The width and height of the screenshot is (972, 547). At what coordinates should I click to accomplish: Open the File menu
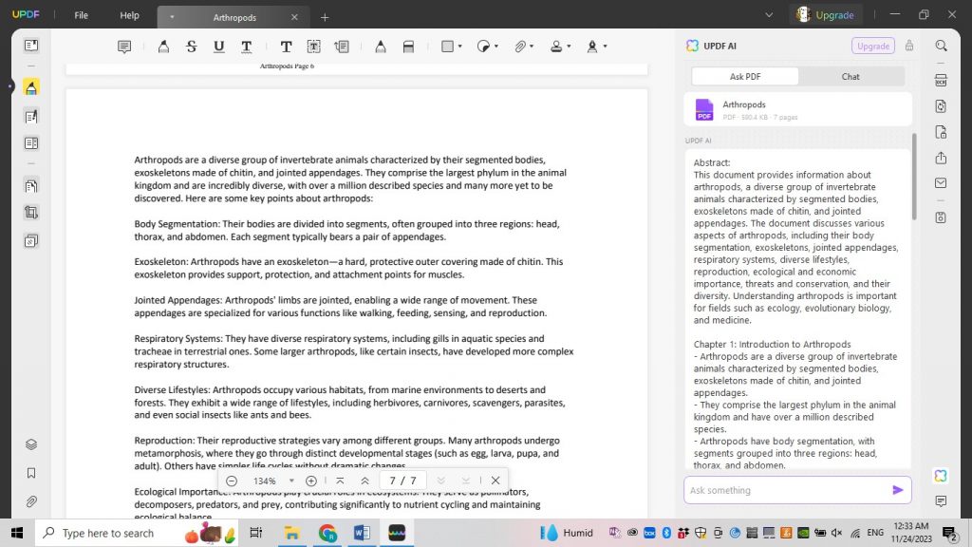tap(81, 15)
